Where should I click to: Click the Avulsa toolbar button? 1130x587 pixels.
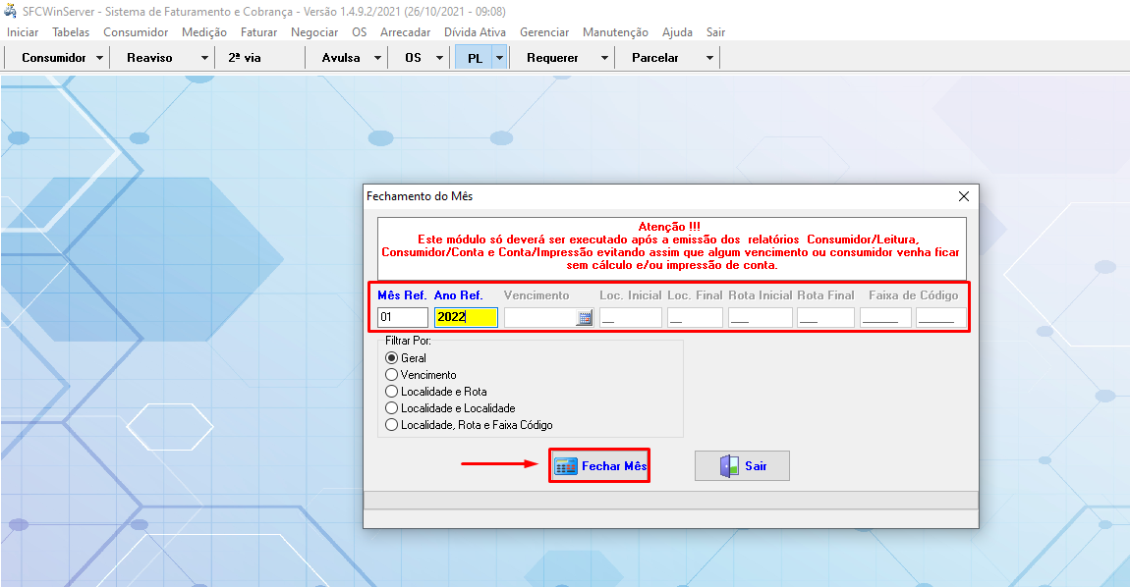(x=341, y=58)
